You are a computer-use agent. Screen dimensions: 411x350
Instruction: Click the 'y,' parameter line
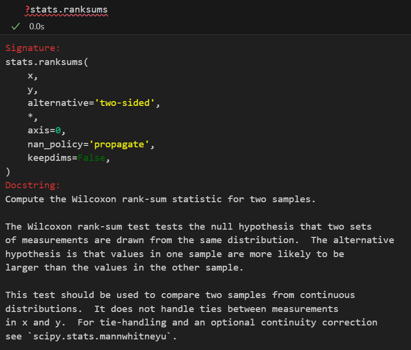(33, 90)
